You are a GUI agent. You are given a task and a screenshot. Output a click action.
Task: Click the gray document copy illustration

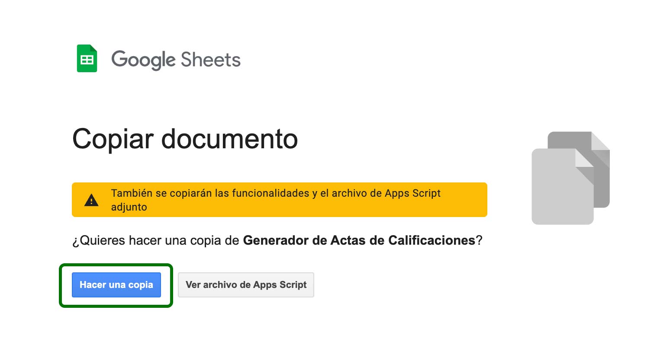tap(570, 176)
